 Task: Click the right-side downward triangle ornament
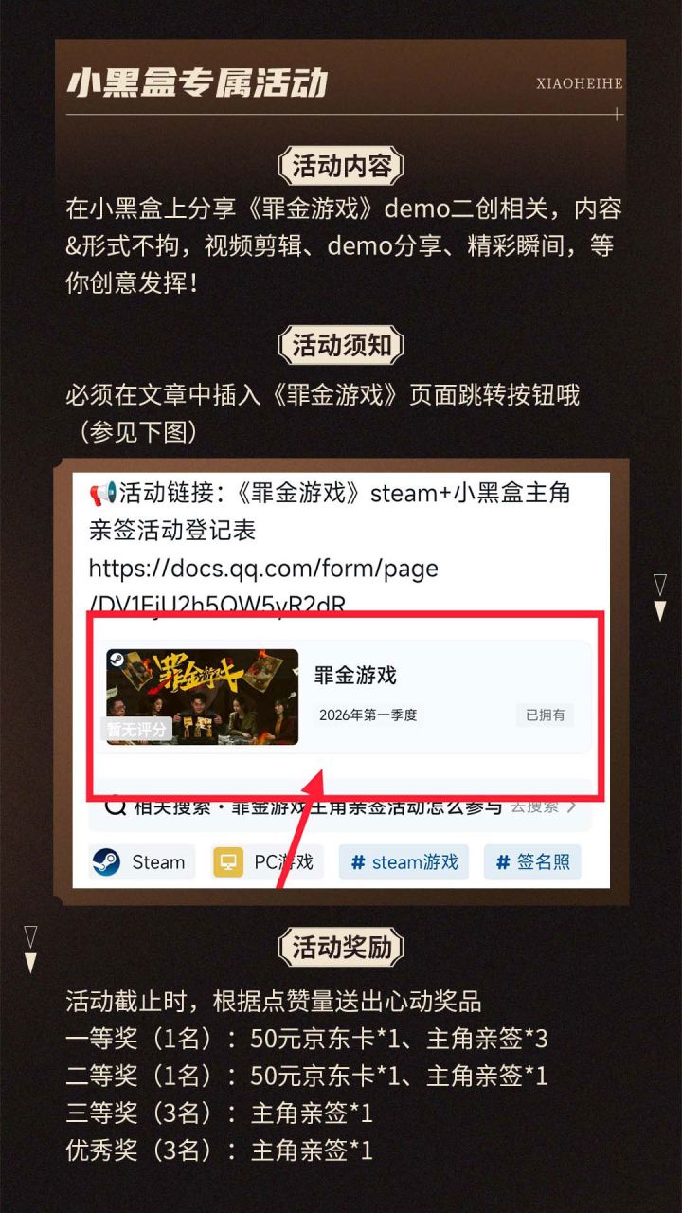pyautogui.click(x=660, y=597)
